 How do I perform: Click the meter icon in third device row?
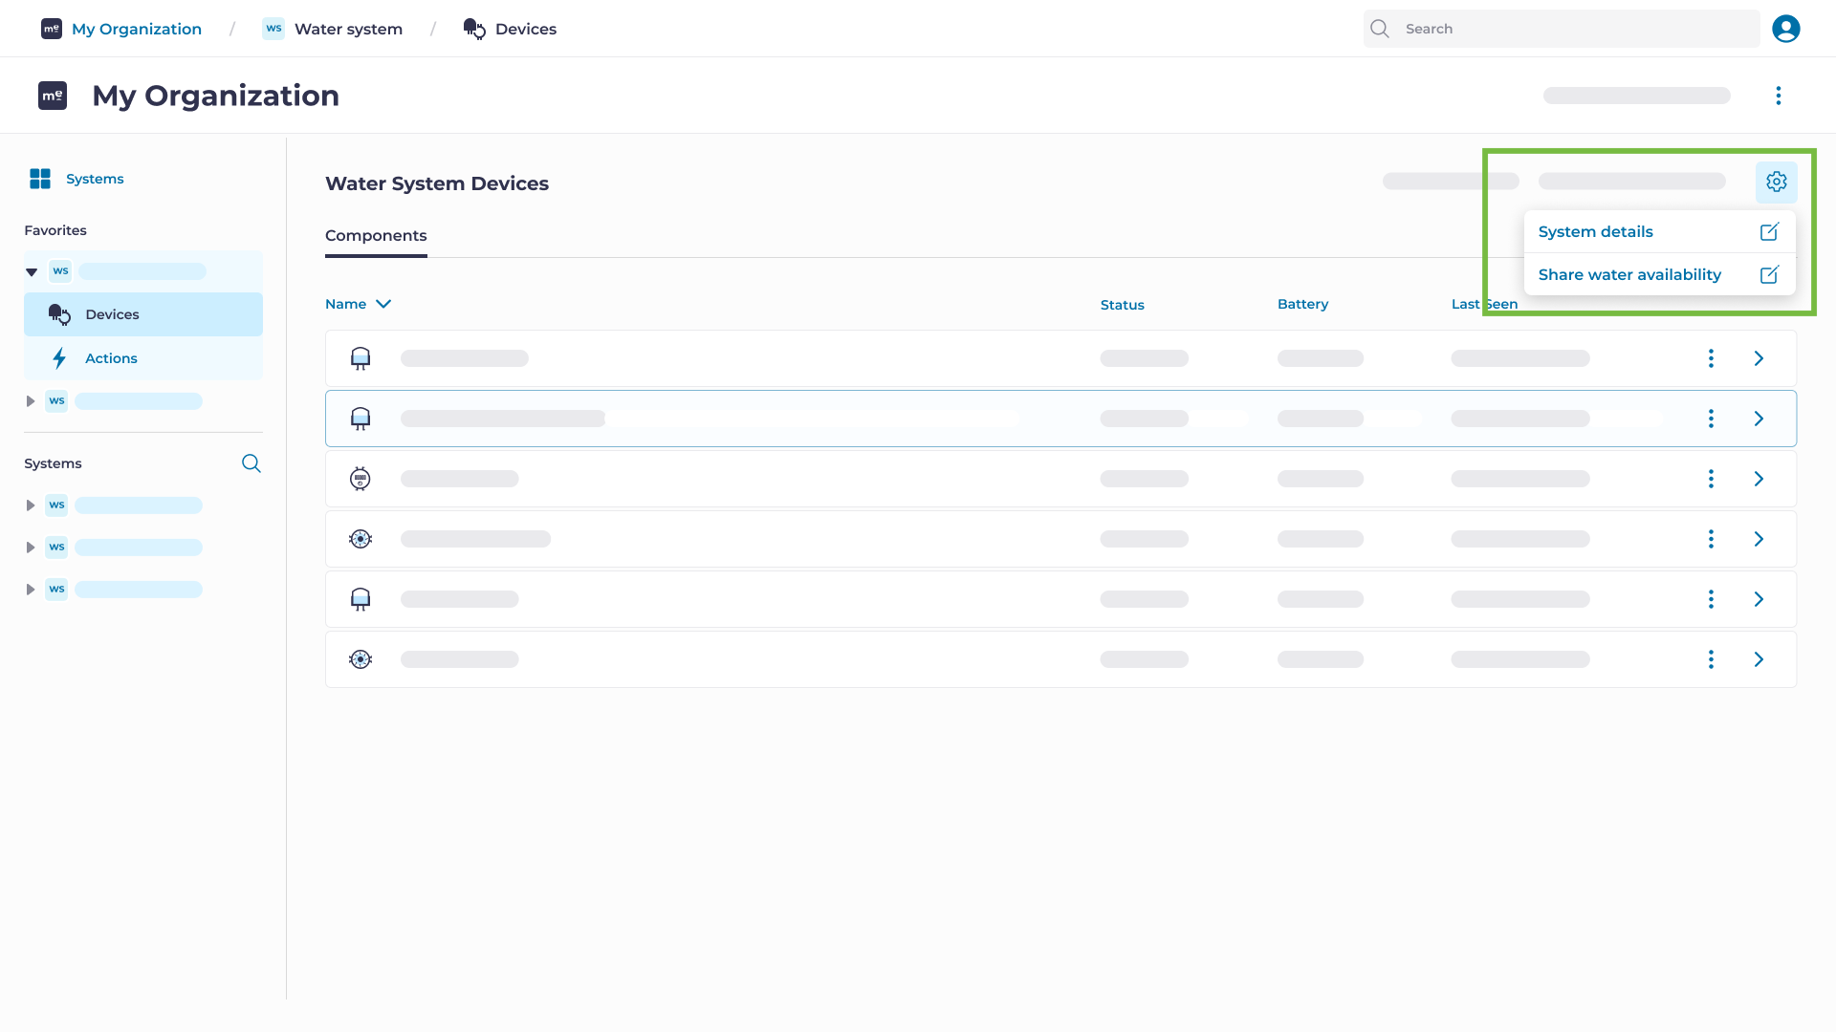click(361, 479)
